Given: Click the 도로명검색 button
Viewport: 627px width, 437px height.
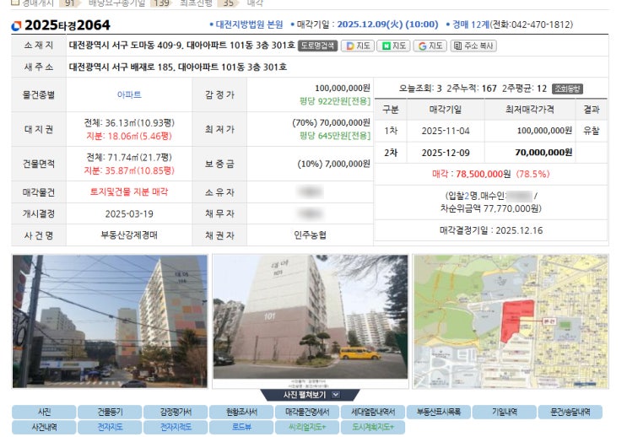Looking at the screenshot, I should coord(317,46).
